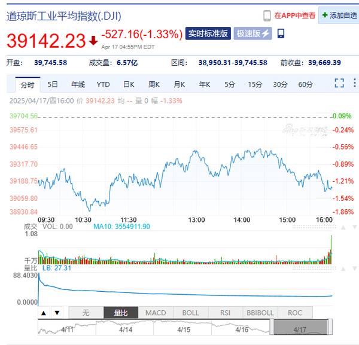This screenshot has width=359, height=345.
Task: Open the vertical three-dot more options menu
Action: pos(354,83)
